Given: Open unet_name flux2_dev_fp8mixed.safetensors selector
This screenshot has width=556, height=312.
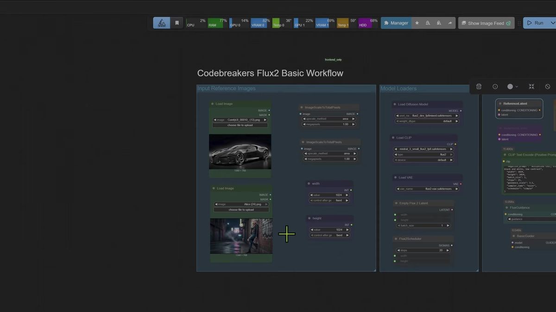Looking at the screenshot, I should pos(427,116).
